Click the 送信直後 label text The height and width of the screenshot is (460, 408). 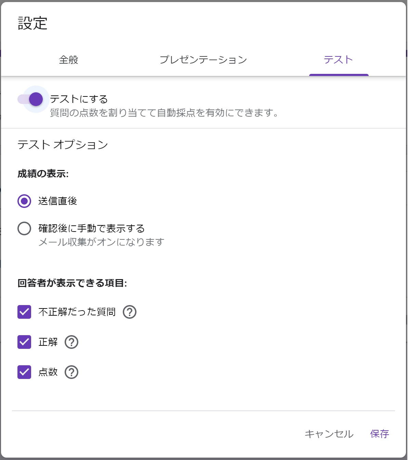point(58,201)
